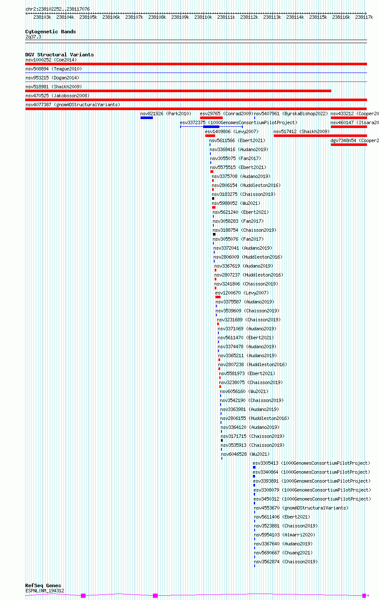The width and height of the screenshot is (379, 600).
Task: Click the nsv1000252 (Coe2014) variant label
Action: point(51,60)
